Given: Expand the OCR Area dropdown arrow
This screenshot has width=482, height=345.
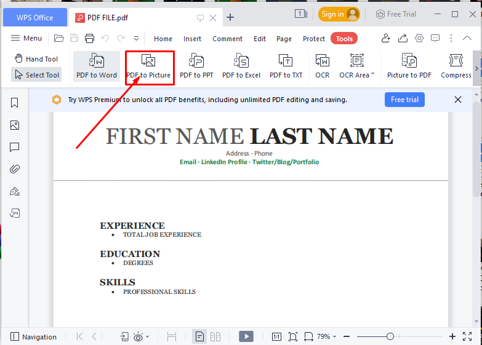Looking at the screenshot, I should point(372,74).
